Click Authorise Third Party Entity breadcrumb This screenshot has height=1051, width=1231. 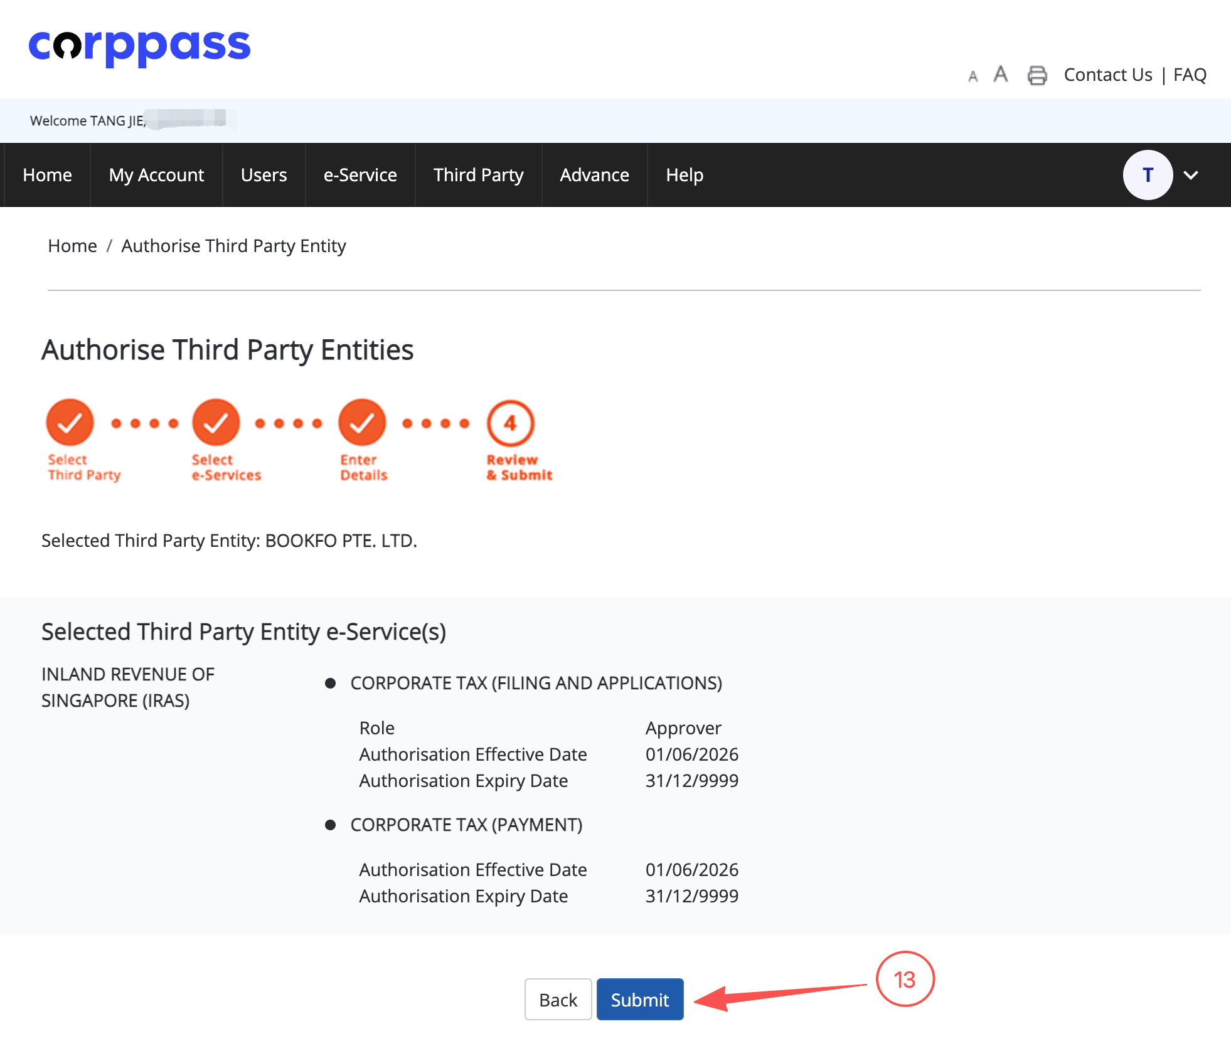(x=233, y=246)
